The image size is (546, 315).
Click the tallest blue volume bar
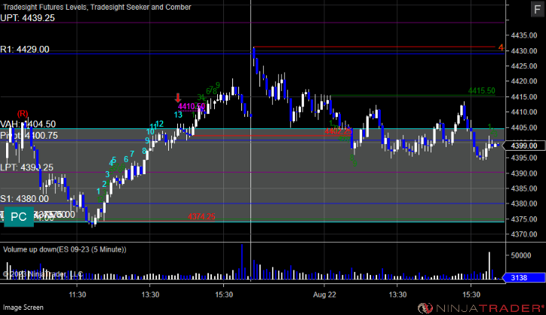tap(242, 261)
